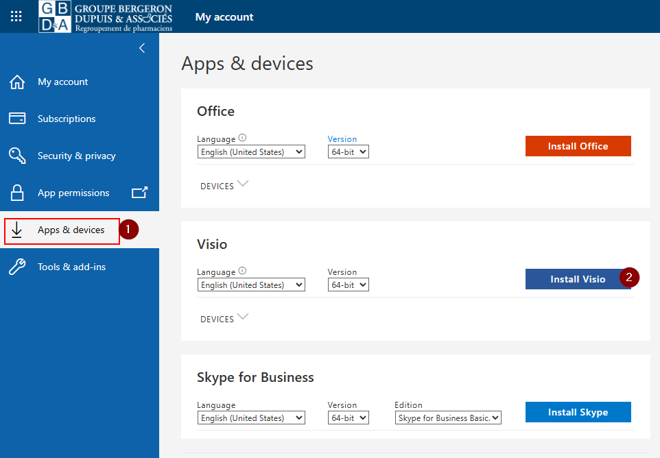Open Security & privacy in the sidebar
660x458 pixels.
[x=80, y=156]
